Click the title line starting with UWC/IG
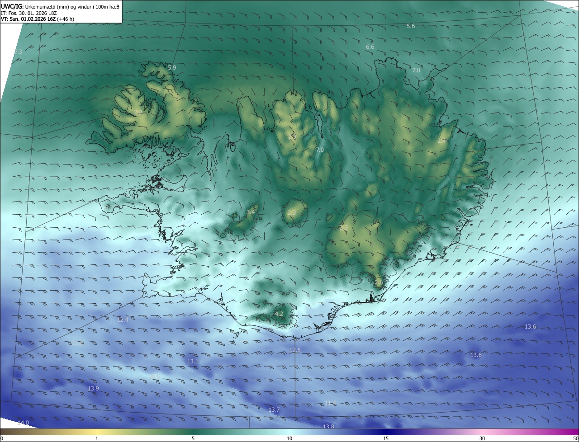 point(60,6)
